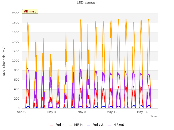The width and height of the screenshot is (174, 130).
Task: Toggle the NIR out legend entry
Action: tap(116, 125)
